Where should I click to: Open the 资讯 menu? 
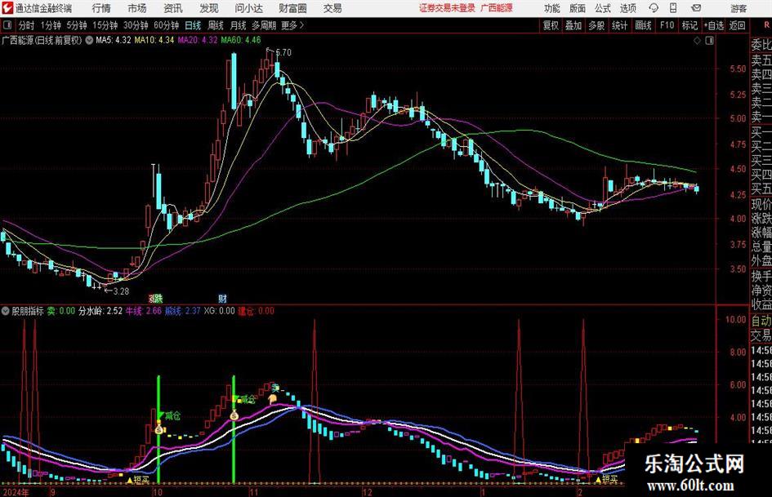pos(173,8)
